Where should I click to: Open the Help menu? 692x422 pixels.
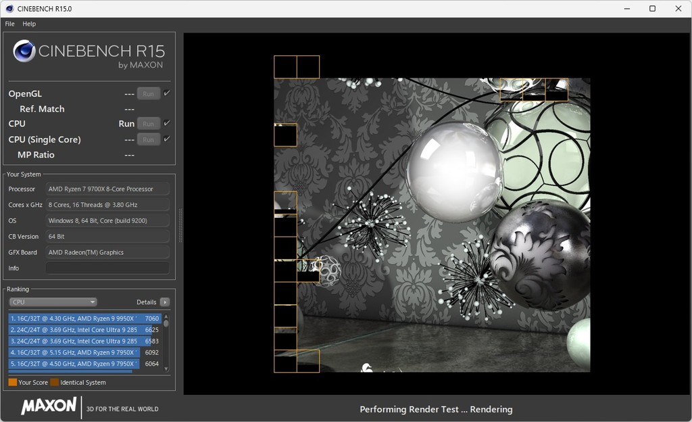pyautogui.click(x=29, y=24)
